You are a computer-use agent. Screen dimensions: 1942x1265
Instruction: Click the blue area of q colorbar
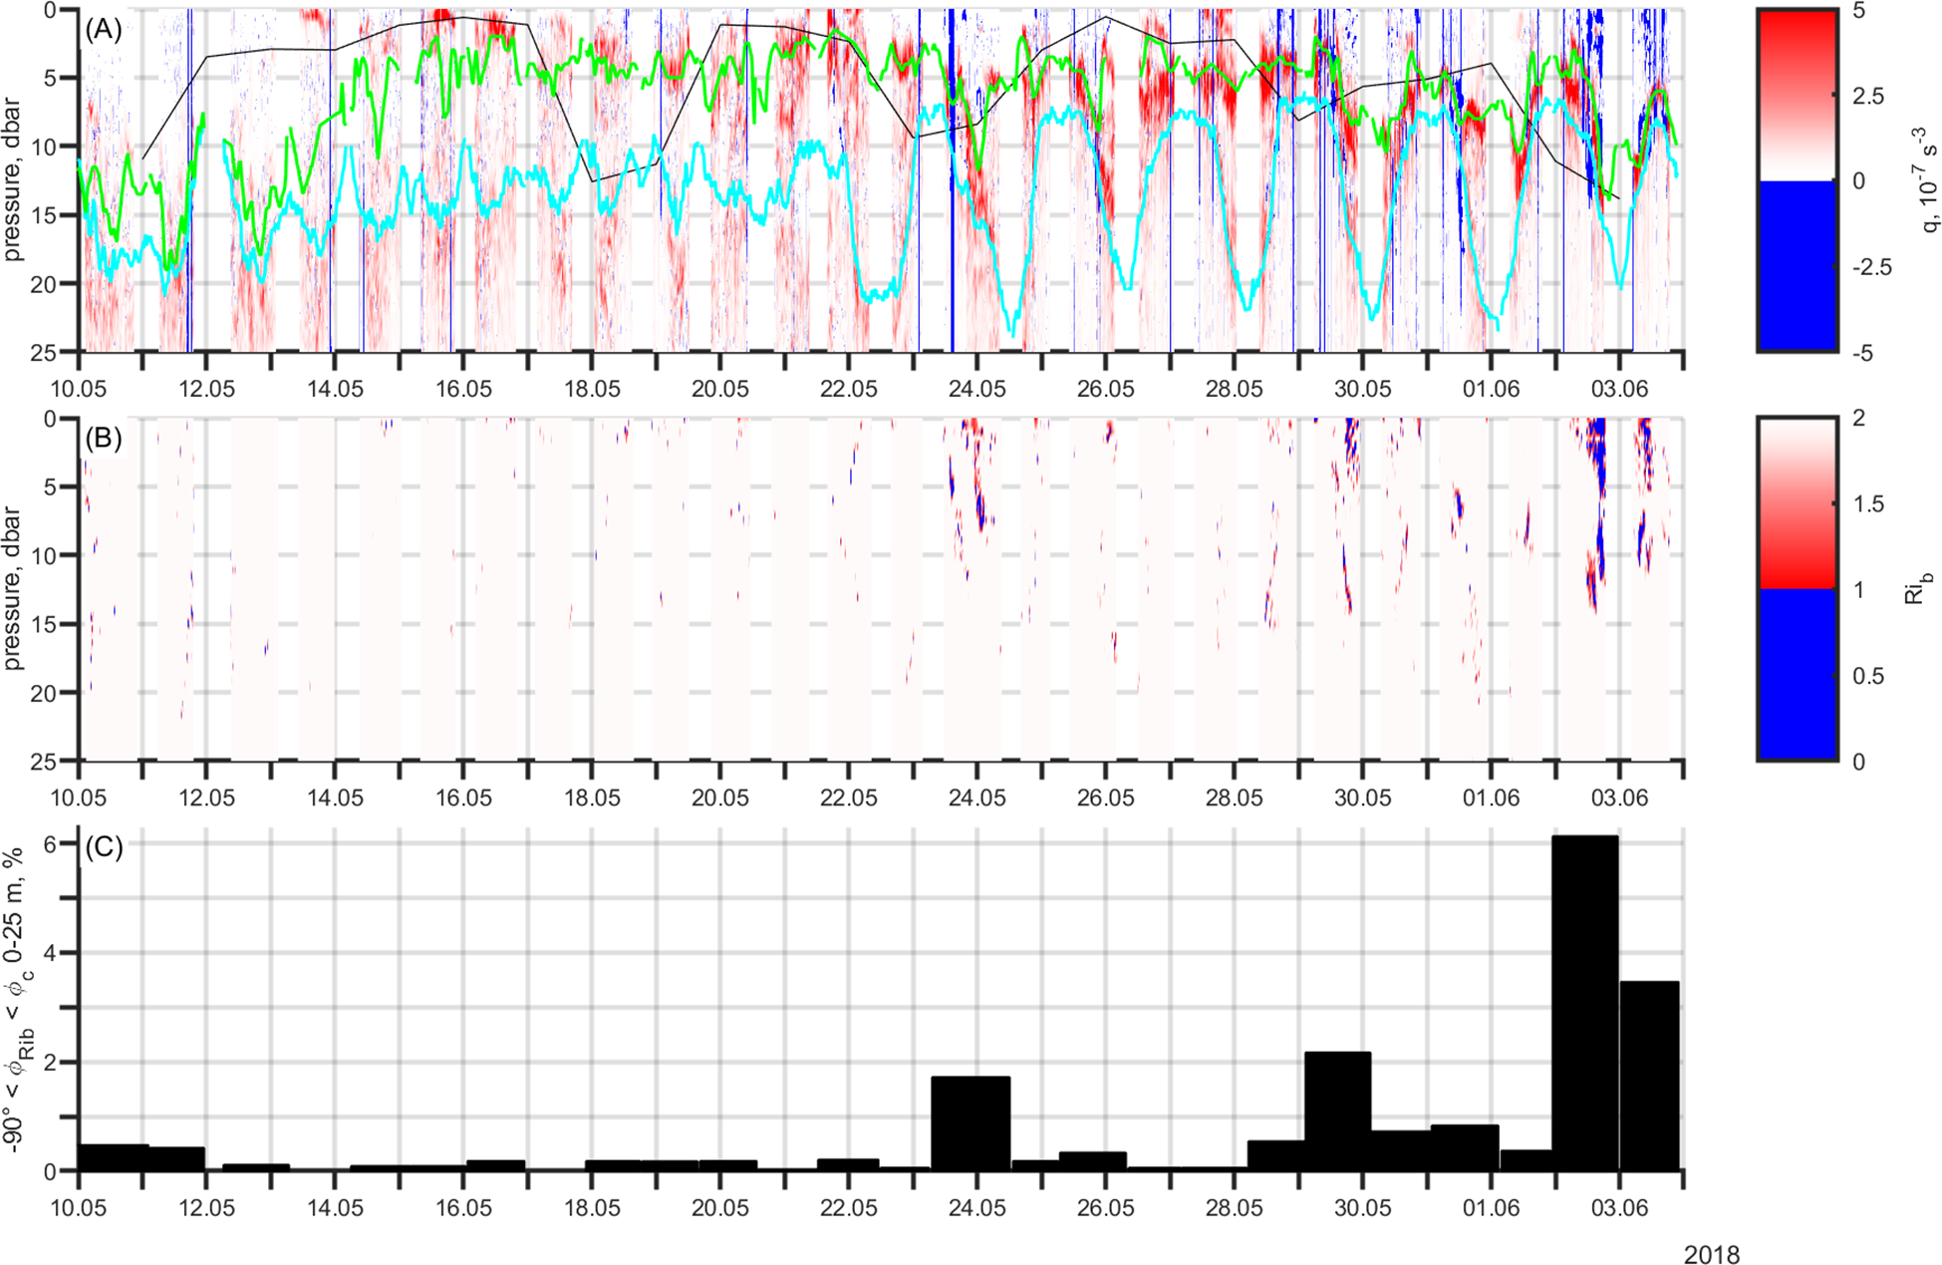click(x=1797, y=266)
